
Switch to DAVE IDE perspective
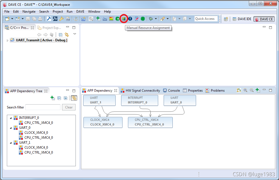coord(242,19)
